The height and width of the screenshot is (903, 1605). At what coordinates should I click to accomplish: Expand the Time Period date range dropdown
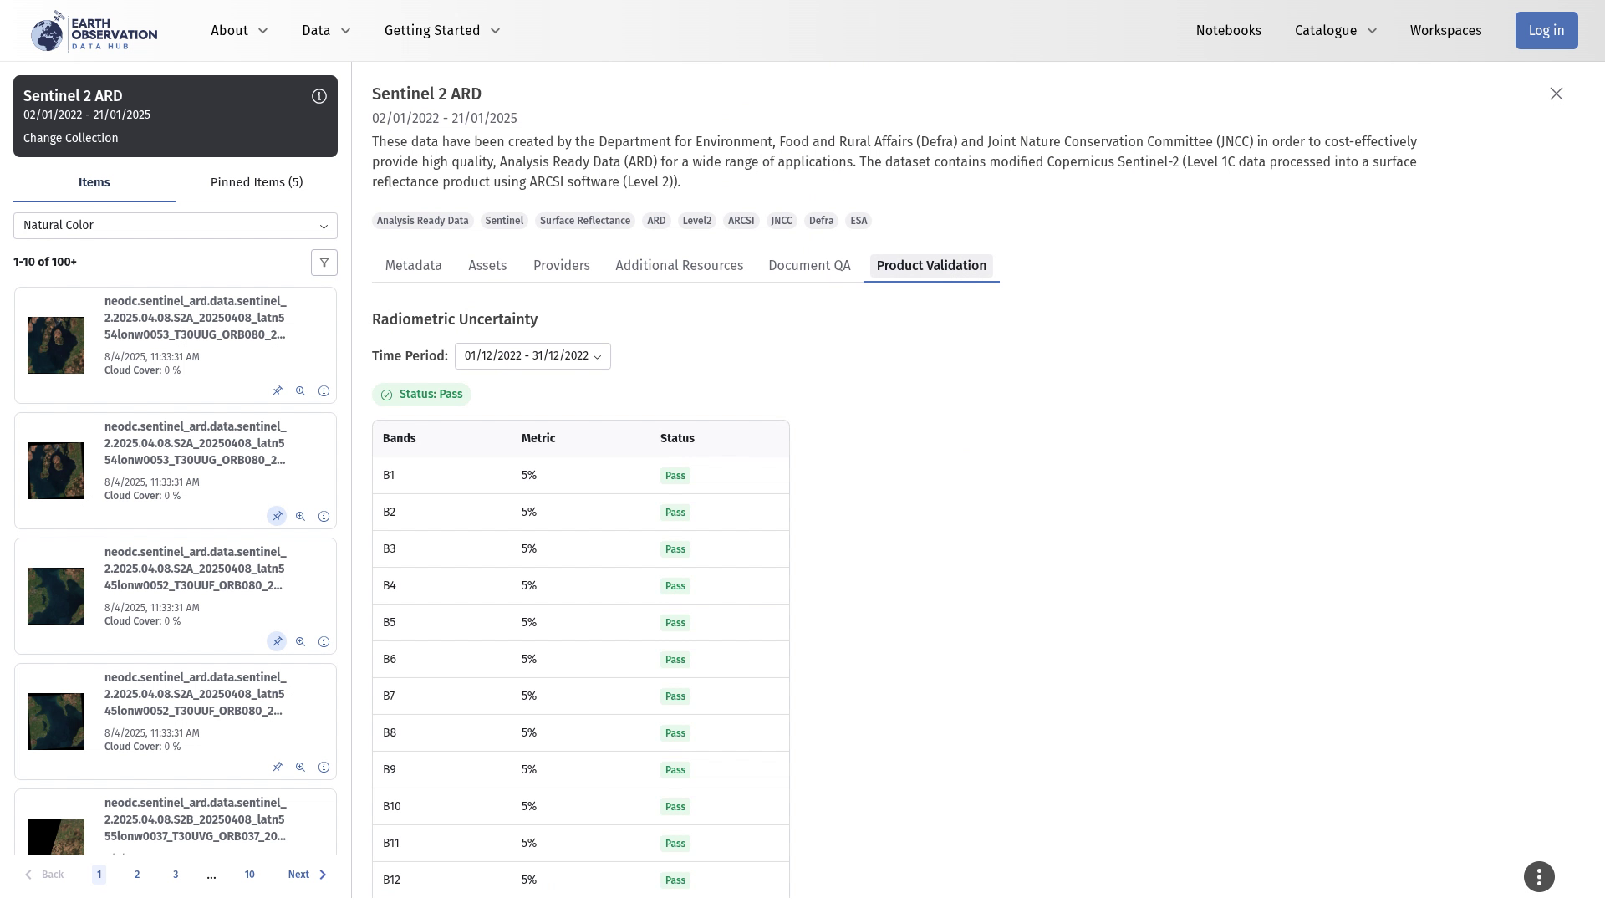532,356
